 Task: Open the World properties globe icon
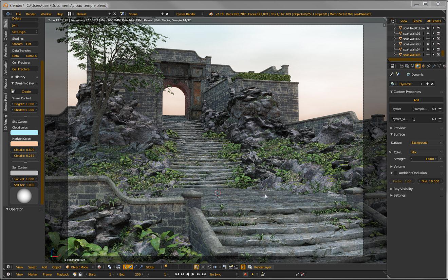pyautogui.click(x=417, y=66)
